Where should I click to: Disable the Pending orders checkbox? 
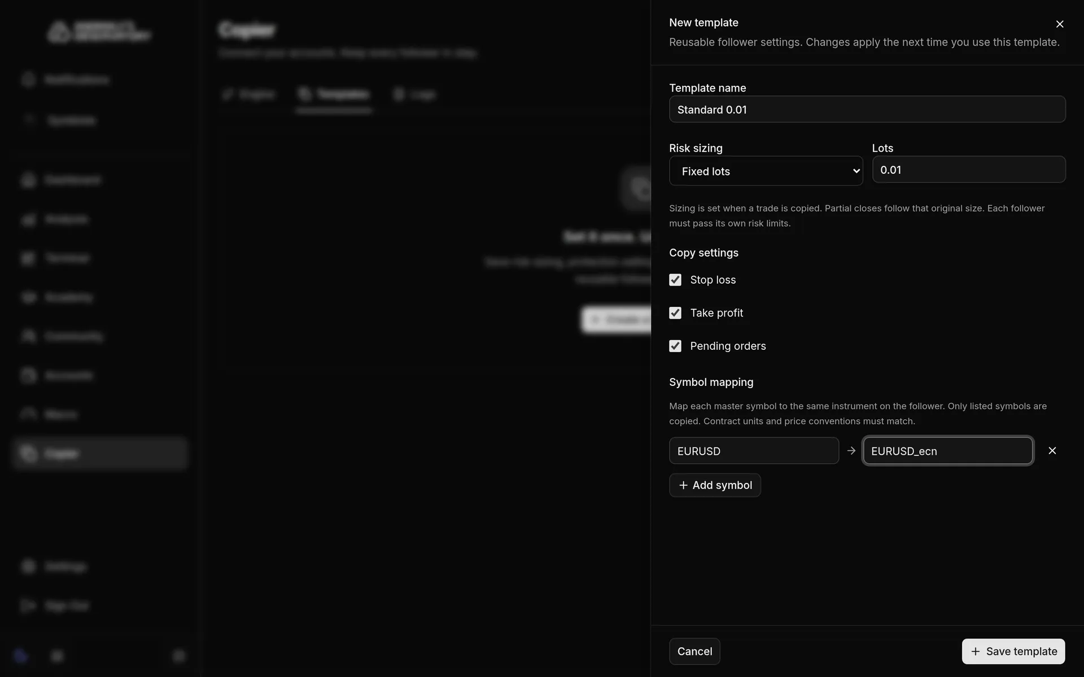point(675,346)
